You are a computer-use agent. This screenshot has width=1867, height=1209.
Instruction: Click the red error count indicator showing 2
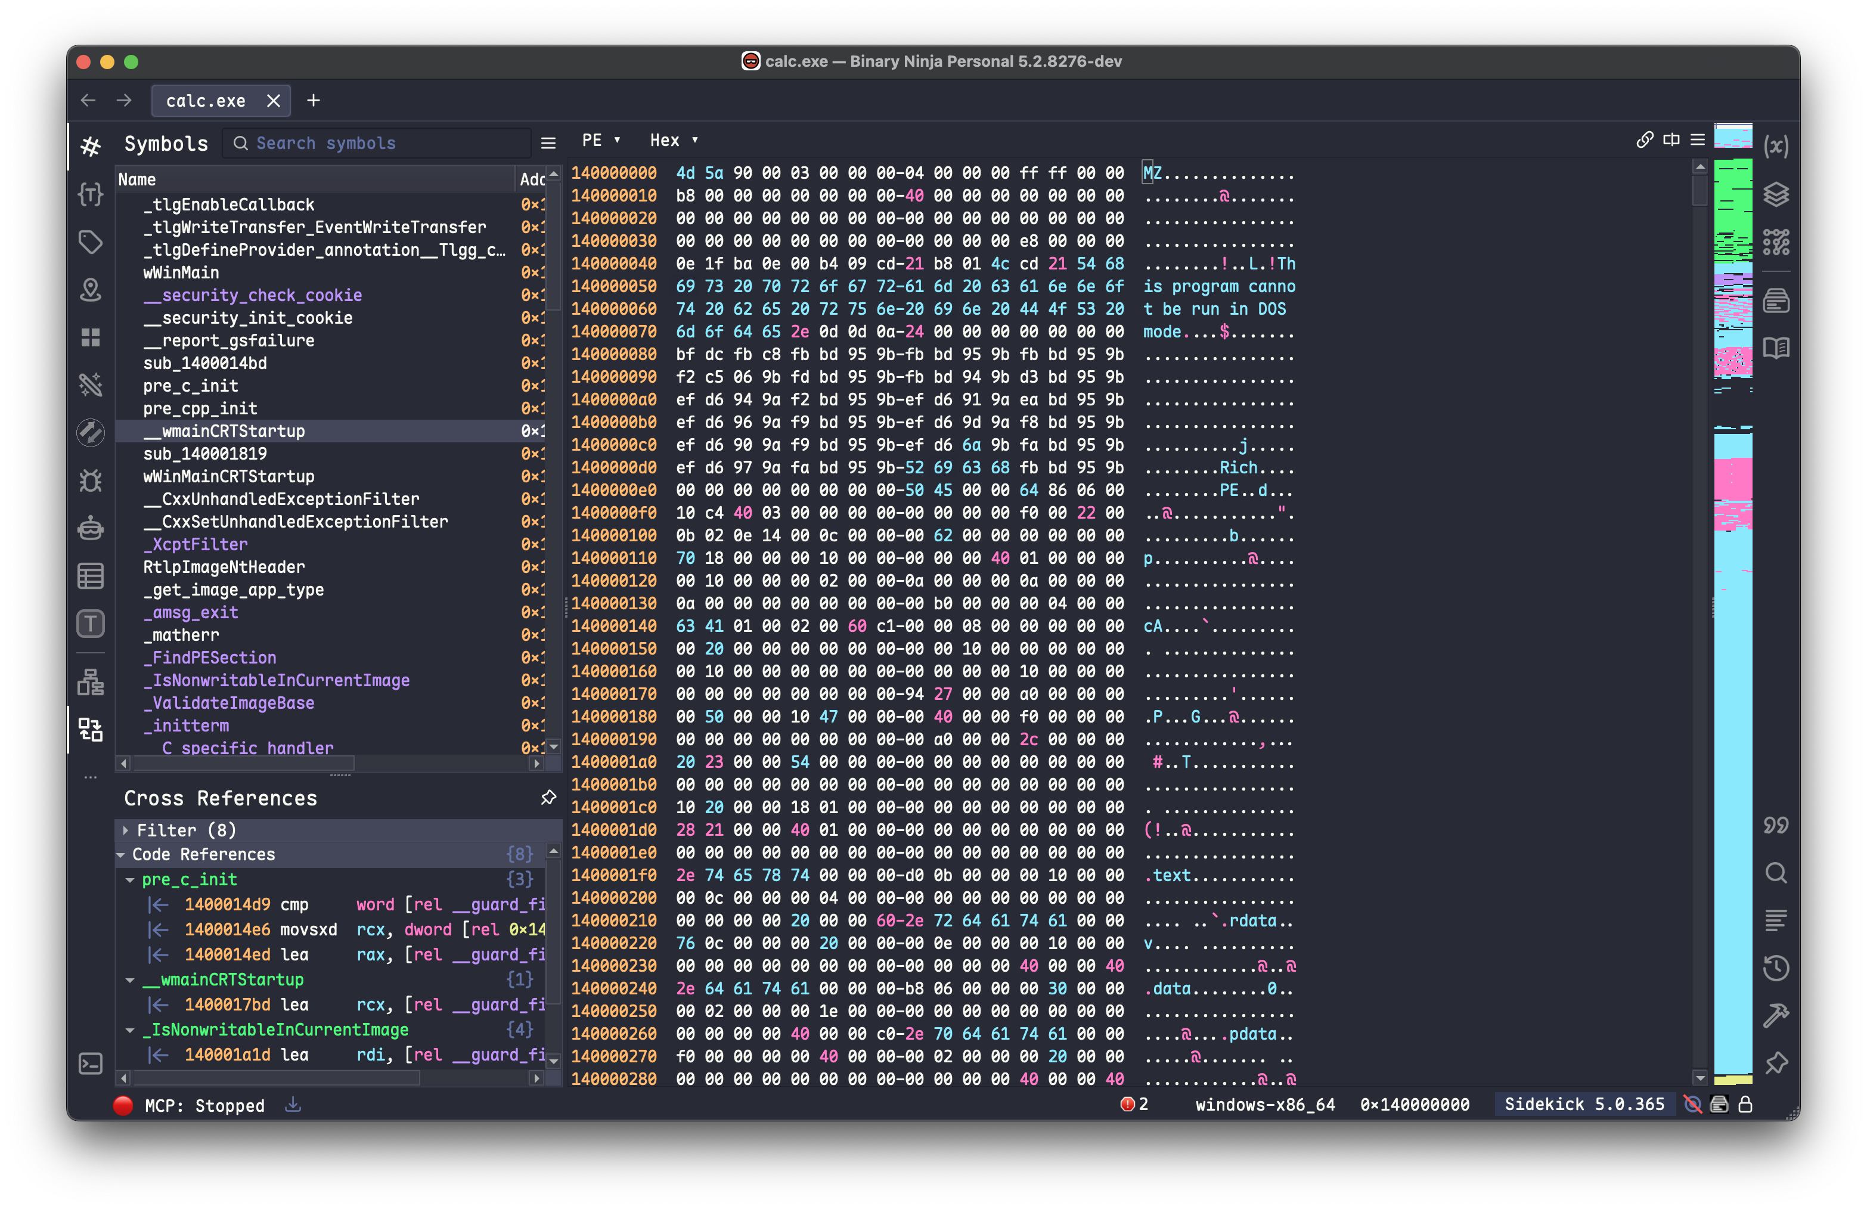(1134, 1105)
